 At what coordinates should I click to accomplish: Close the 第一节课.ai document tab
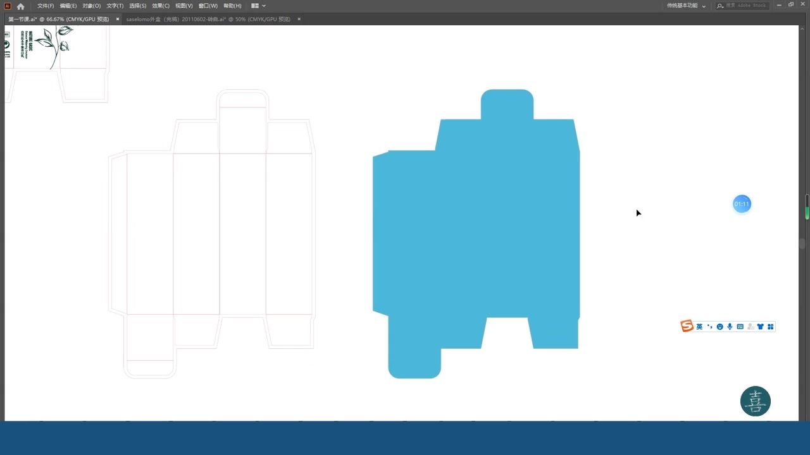[118, 19]
